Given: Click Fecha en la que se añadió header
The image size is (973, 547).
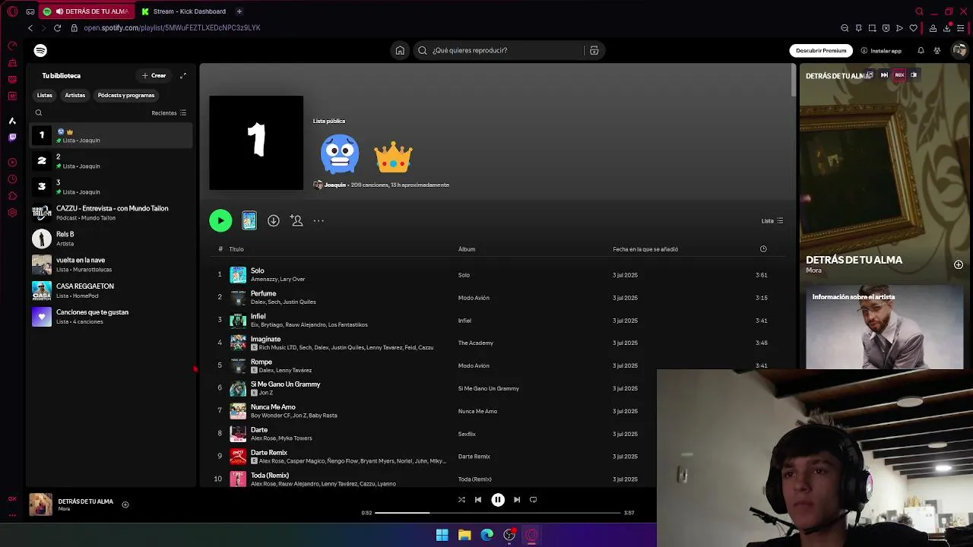Looking at the screenshot, I should click(x=645, y=249).
